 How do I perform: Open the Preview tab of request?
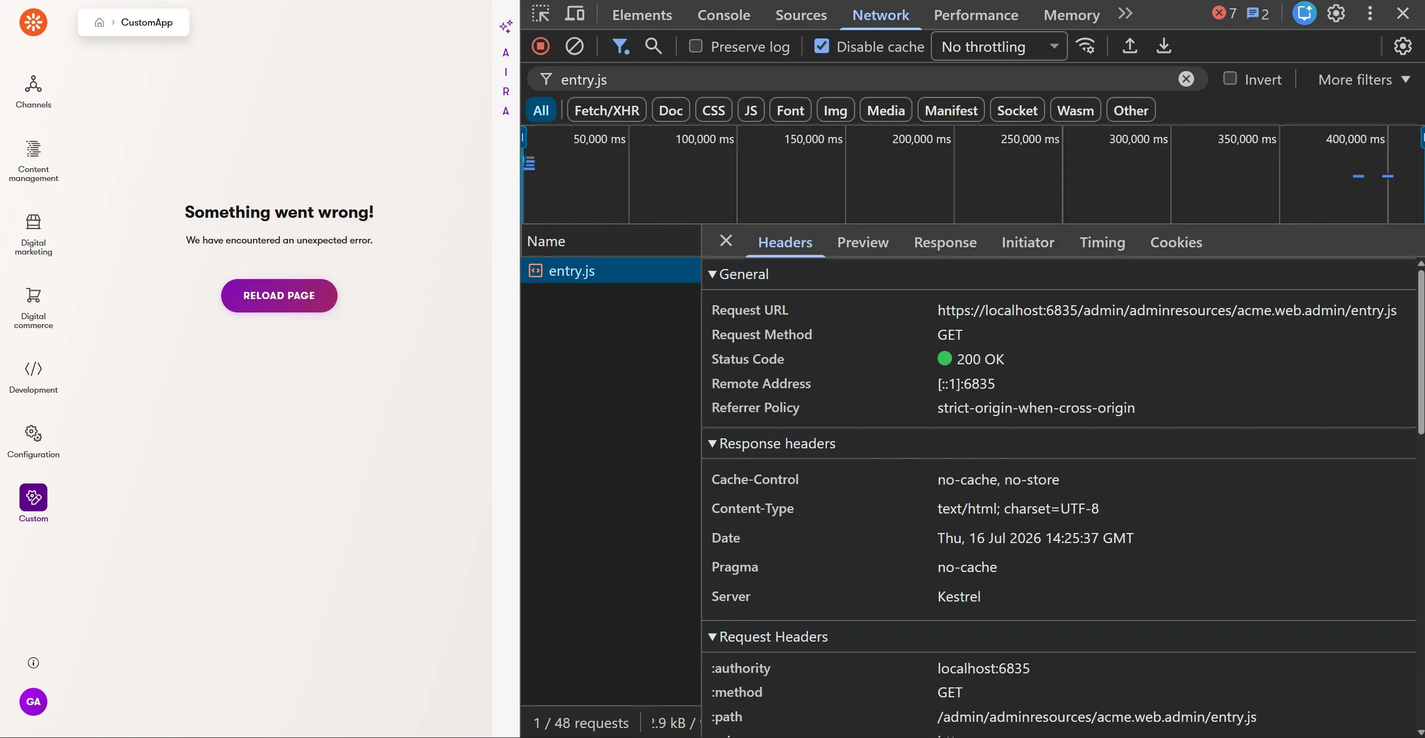[x=863, y=242]
